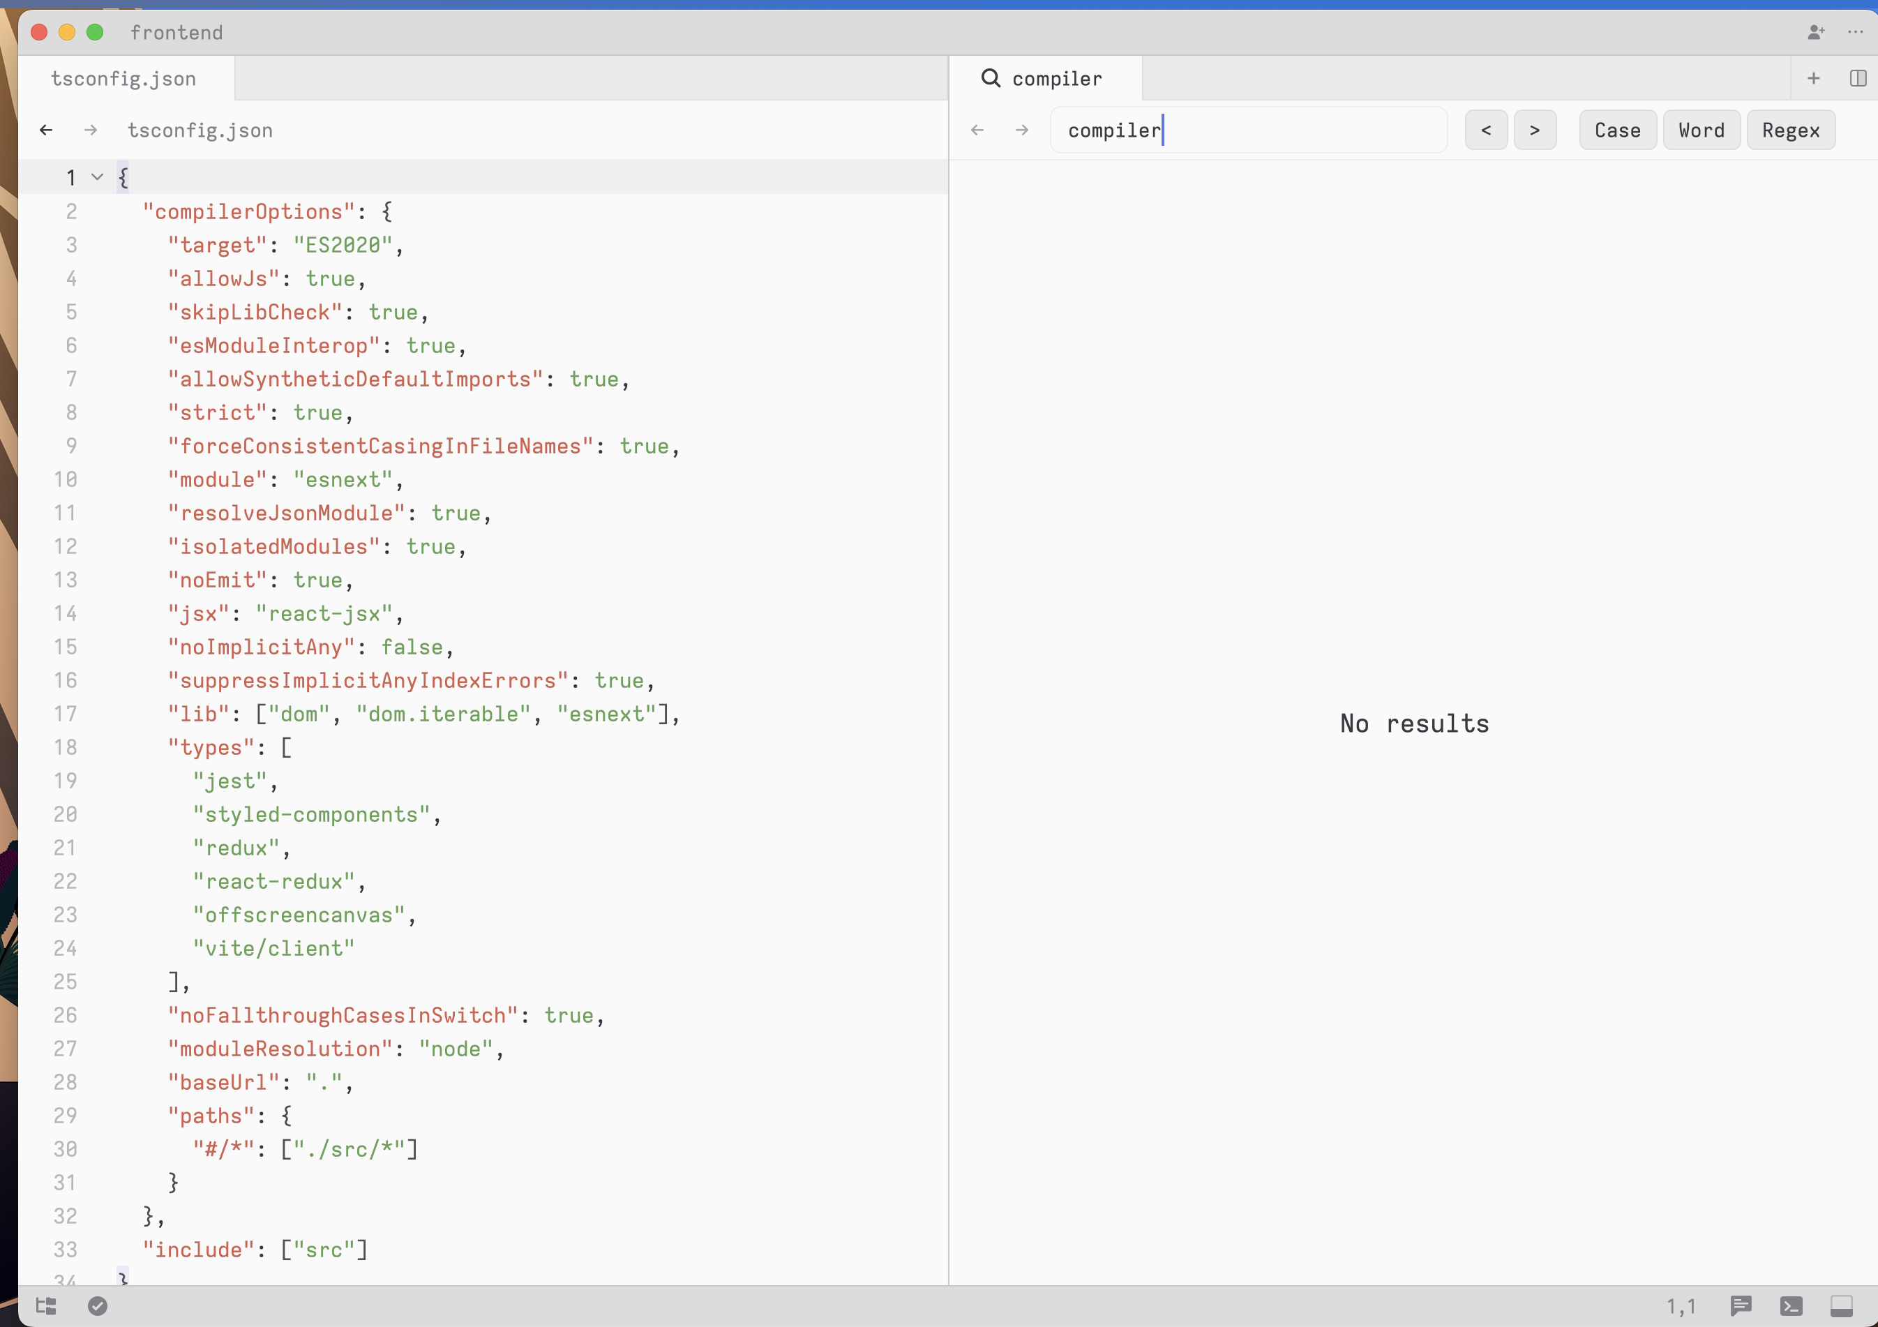1878x1327 pixels.
Task: Enable whole word matching
Action: [x=1701, y=129]
